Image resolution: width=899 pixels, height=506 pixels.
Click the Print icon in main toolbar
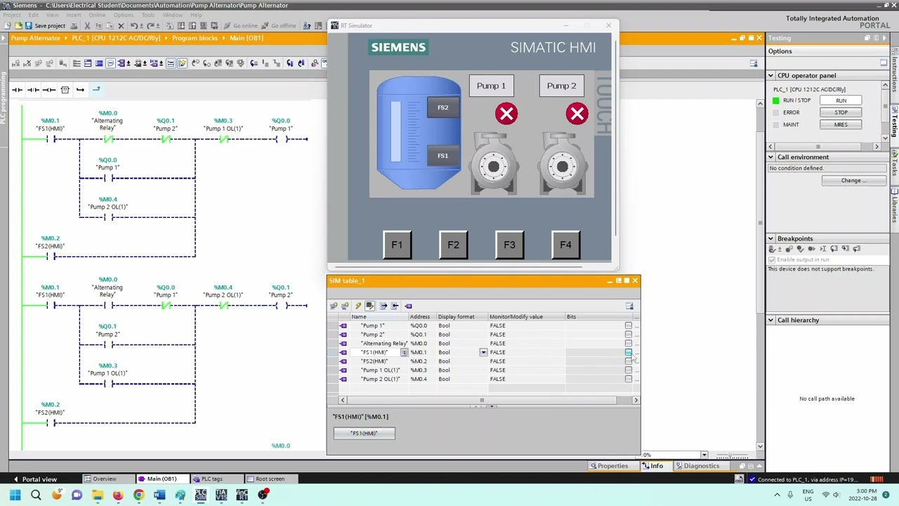point(74,25)
